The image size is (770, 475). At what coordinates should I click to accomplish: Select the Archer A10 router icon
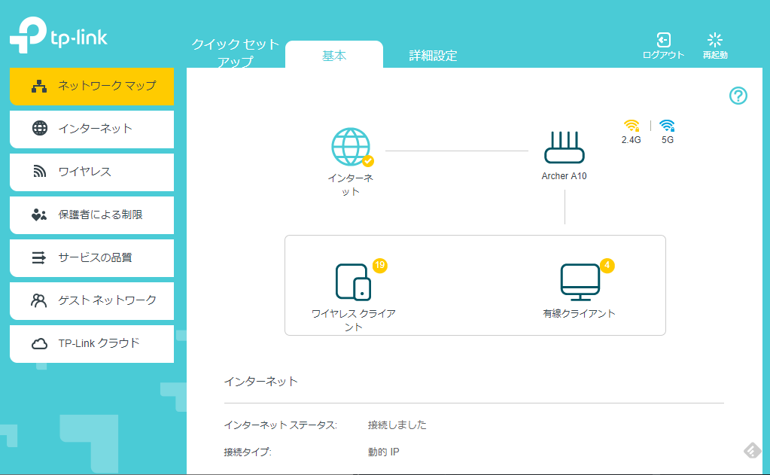[x=564, y=148]
